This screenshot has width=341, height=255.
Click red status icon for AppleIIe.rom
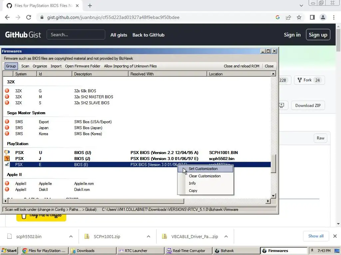point(7,183)
